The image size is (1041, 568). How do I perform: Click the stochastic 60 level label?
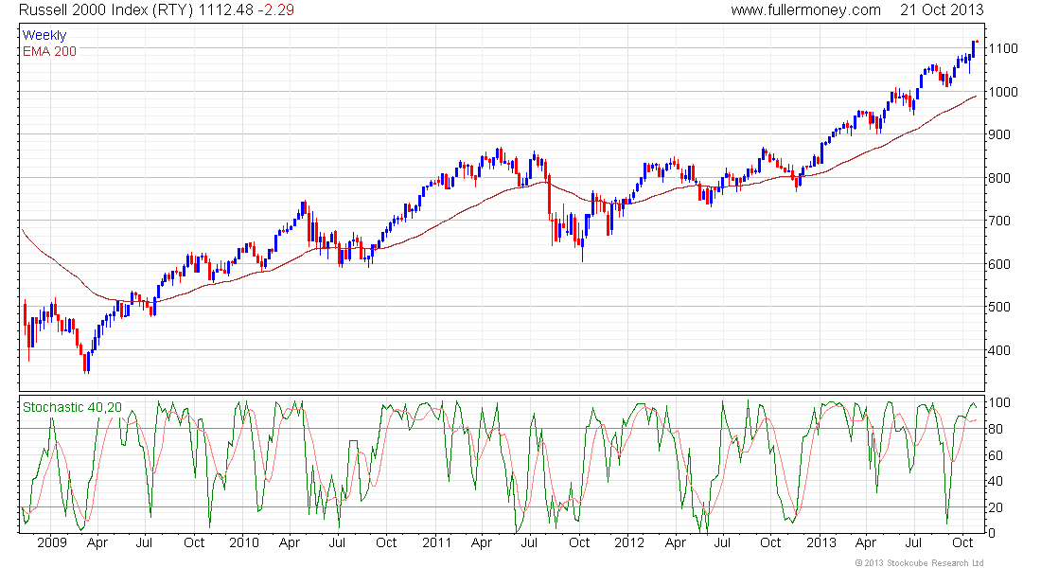click(x=996, y=455)
